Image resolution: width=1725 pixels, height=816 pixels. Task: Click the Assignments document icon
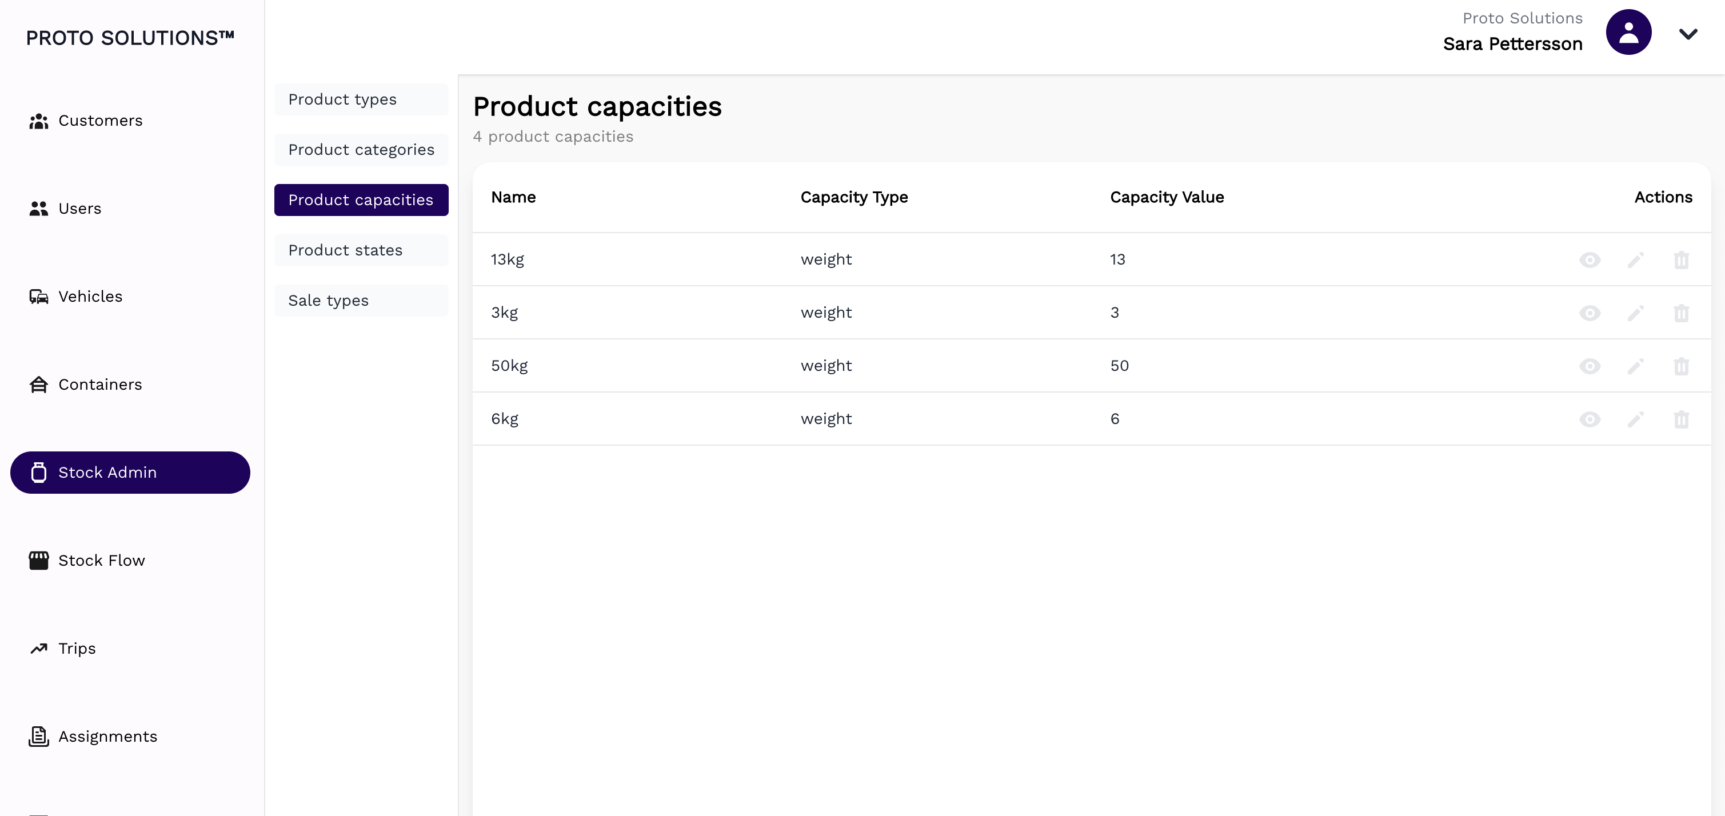pos(39,737)
